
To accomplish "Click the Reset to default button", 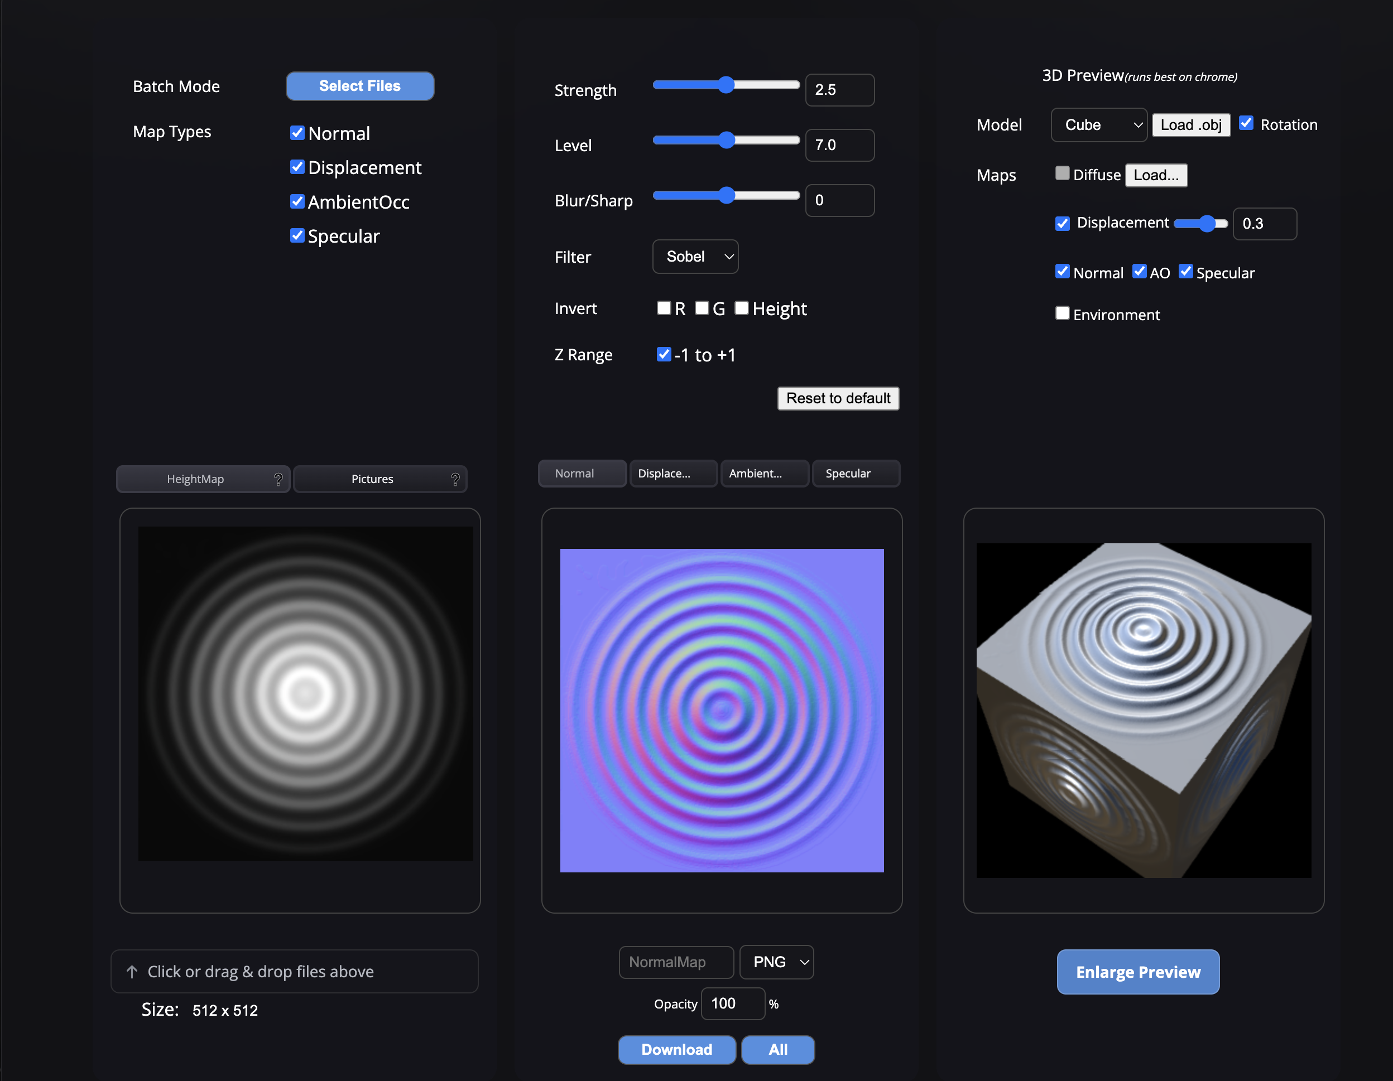I will (838, 398).
